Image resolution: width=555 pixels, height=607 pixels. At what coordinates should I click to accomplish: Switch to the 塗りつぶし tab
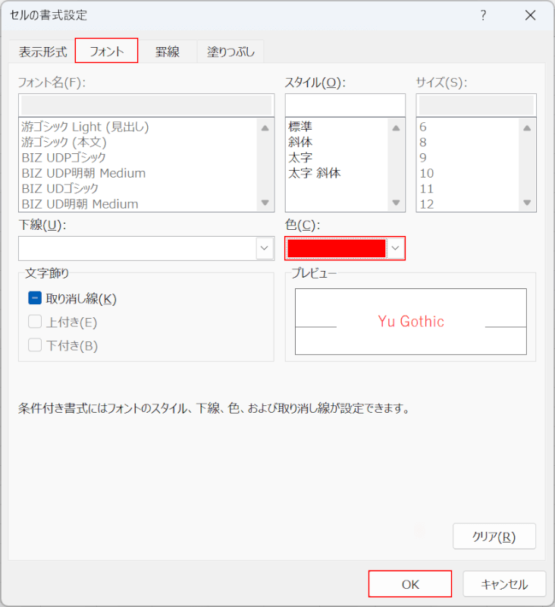click(x=230, y=52)
